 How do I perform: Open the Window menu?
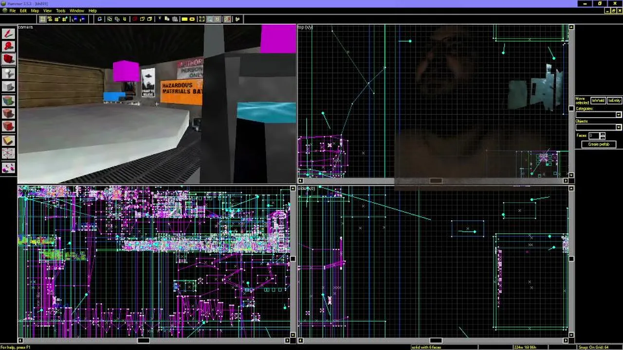point(76,10)
